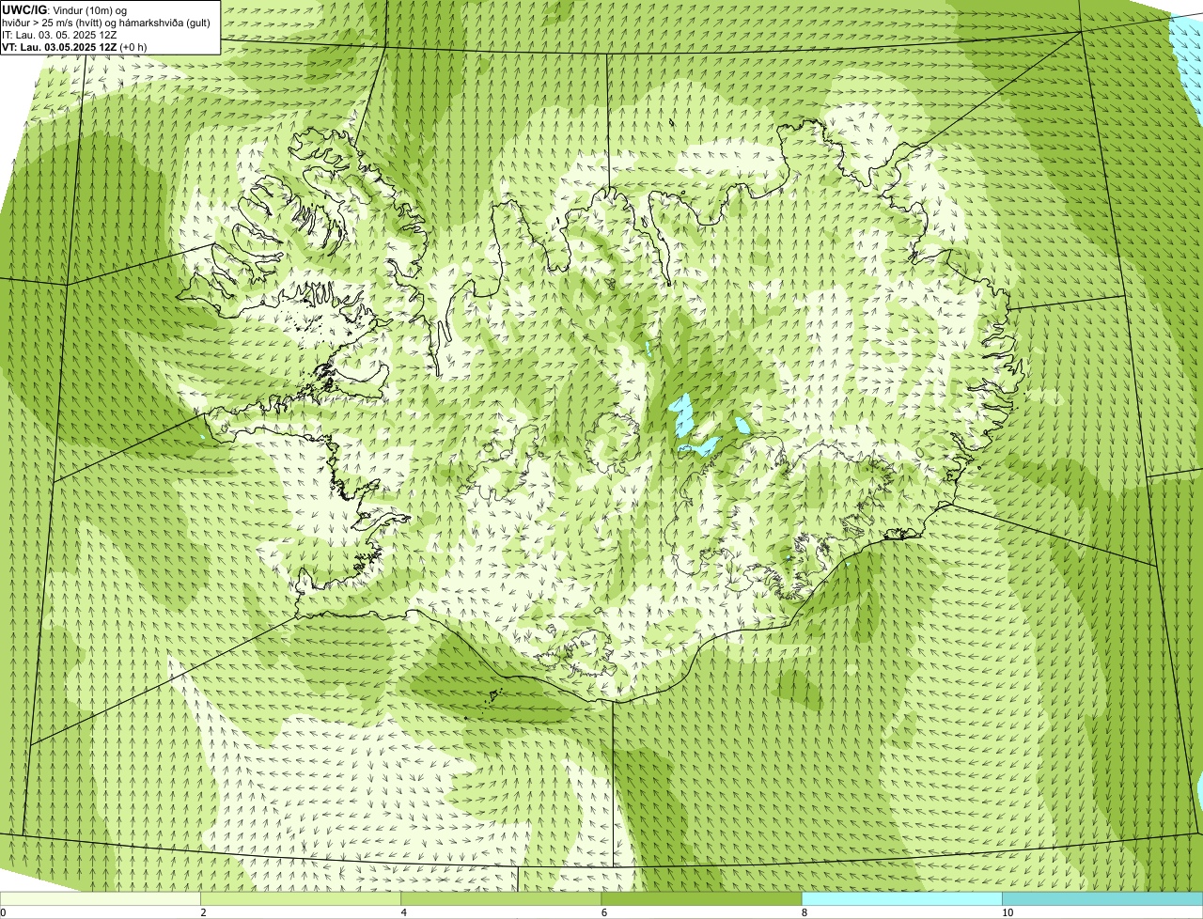Click the 2–4 m/s light green legend swatch
1203x919 pixels.
pyautogui.click(x=301, y=898)
